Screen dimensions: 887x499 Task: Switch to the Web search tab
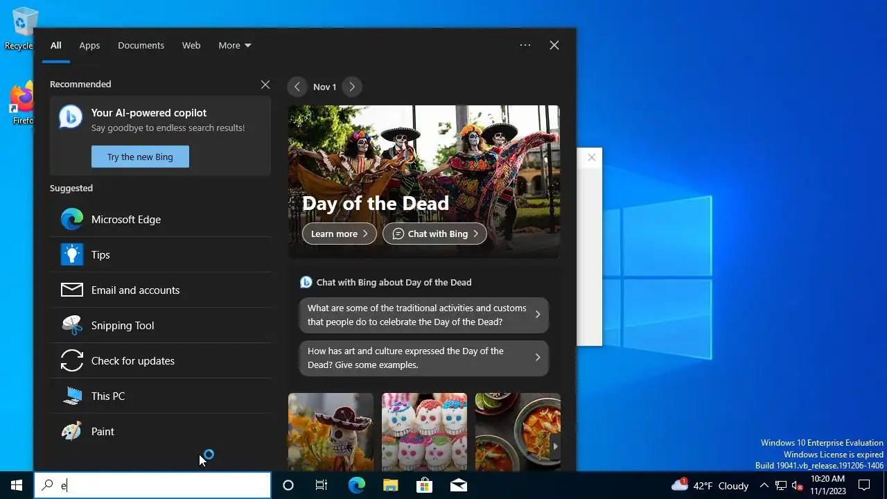[191, 45]
